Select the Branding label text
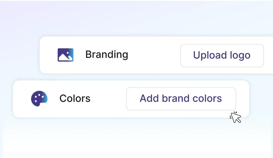 coord(107,55)
